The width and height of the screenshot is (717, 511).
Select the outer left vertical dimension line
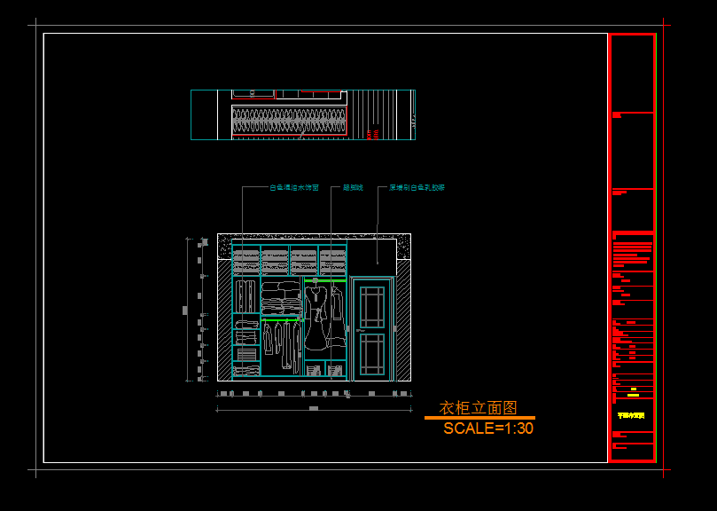[x=187, y=309]
